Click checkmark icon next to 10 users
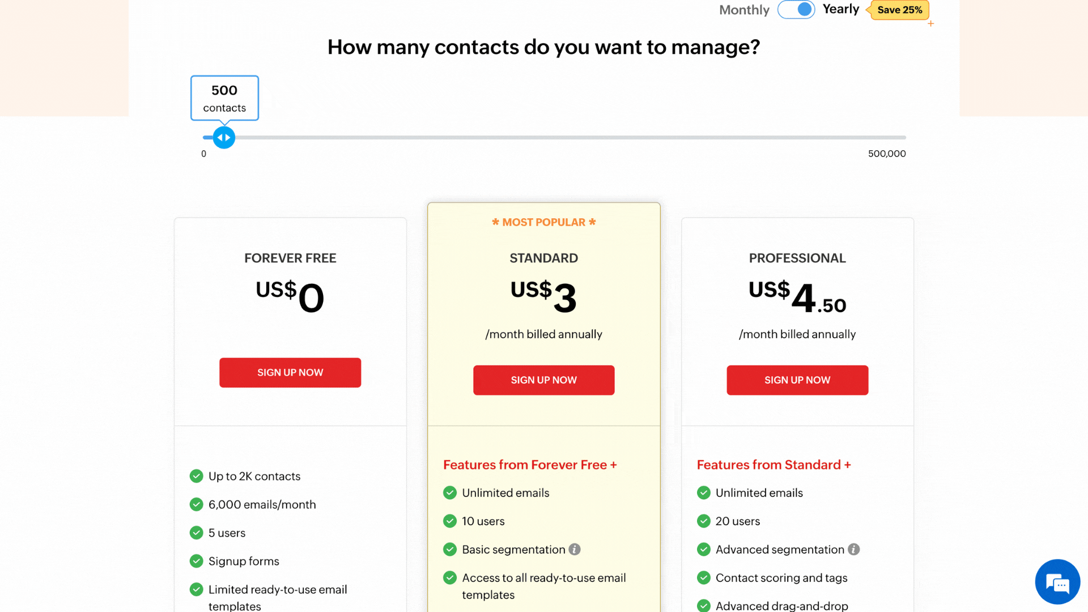The width and height of the screenshot is (1088, 612). tap(450, 521)
